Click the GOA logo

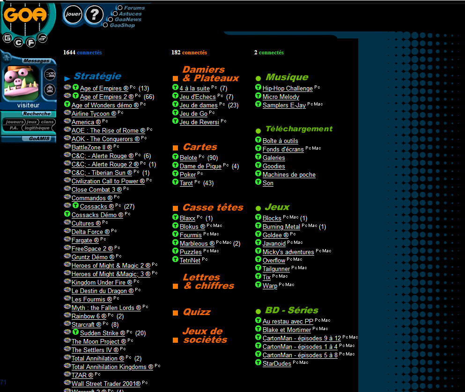(x=25, y=15)
